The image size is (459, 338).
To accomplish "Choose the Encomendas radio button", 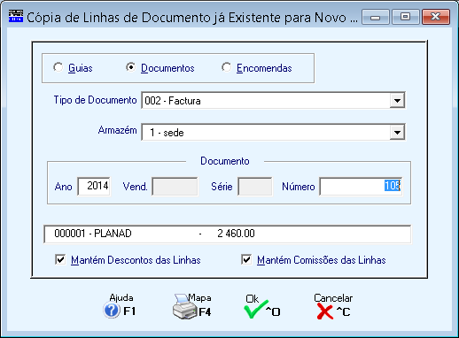I will 227,67.
